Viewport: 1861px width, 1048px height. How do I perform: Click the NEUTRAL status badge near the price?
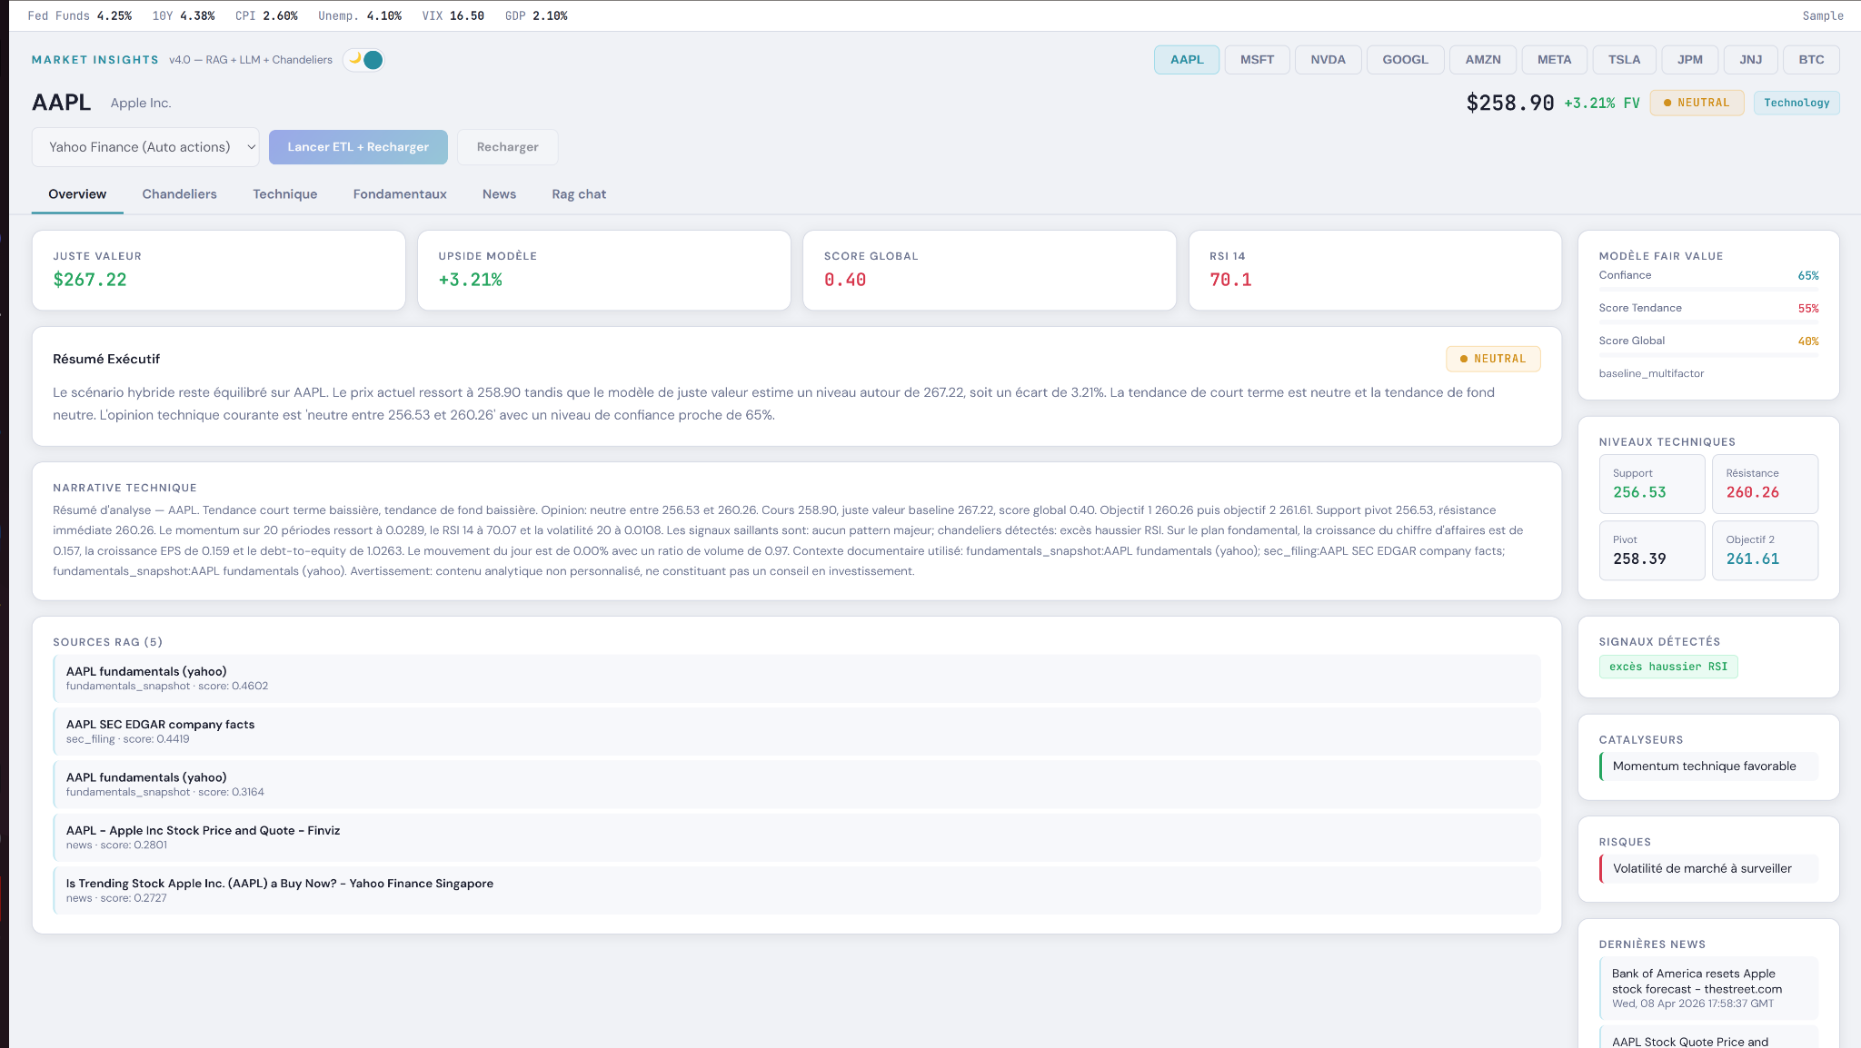(x=1696, y=103)
